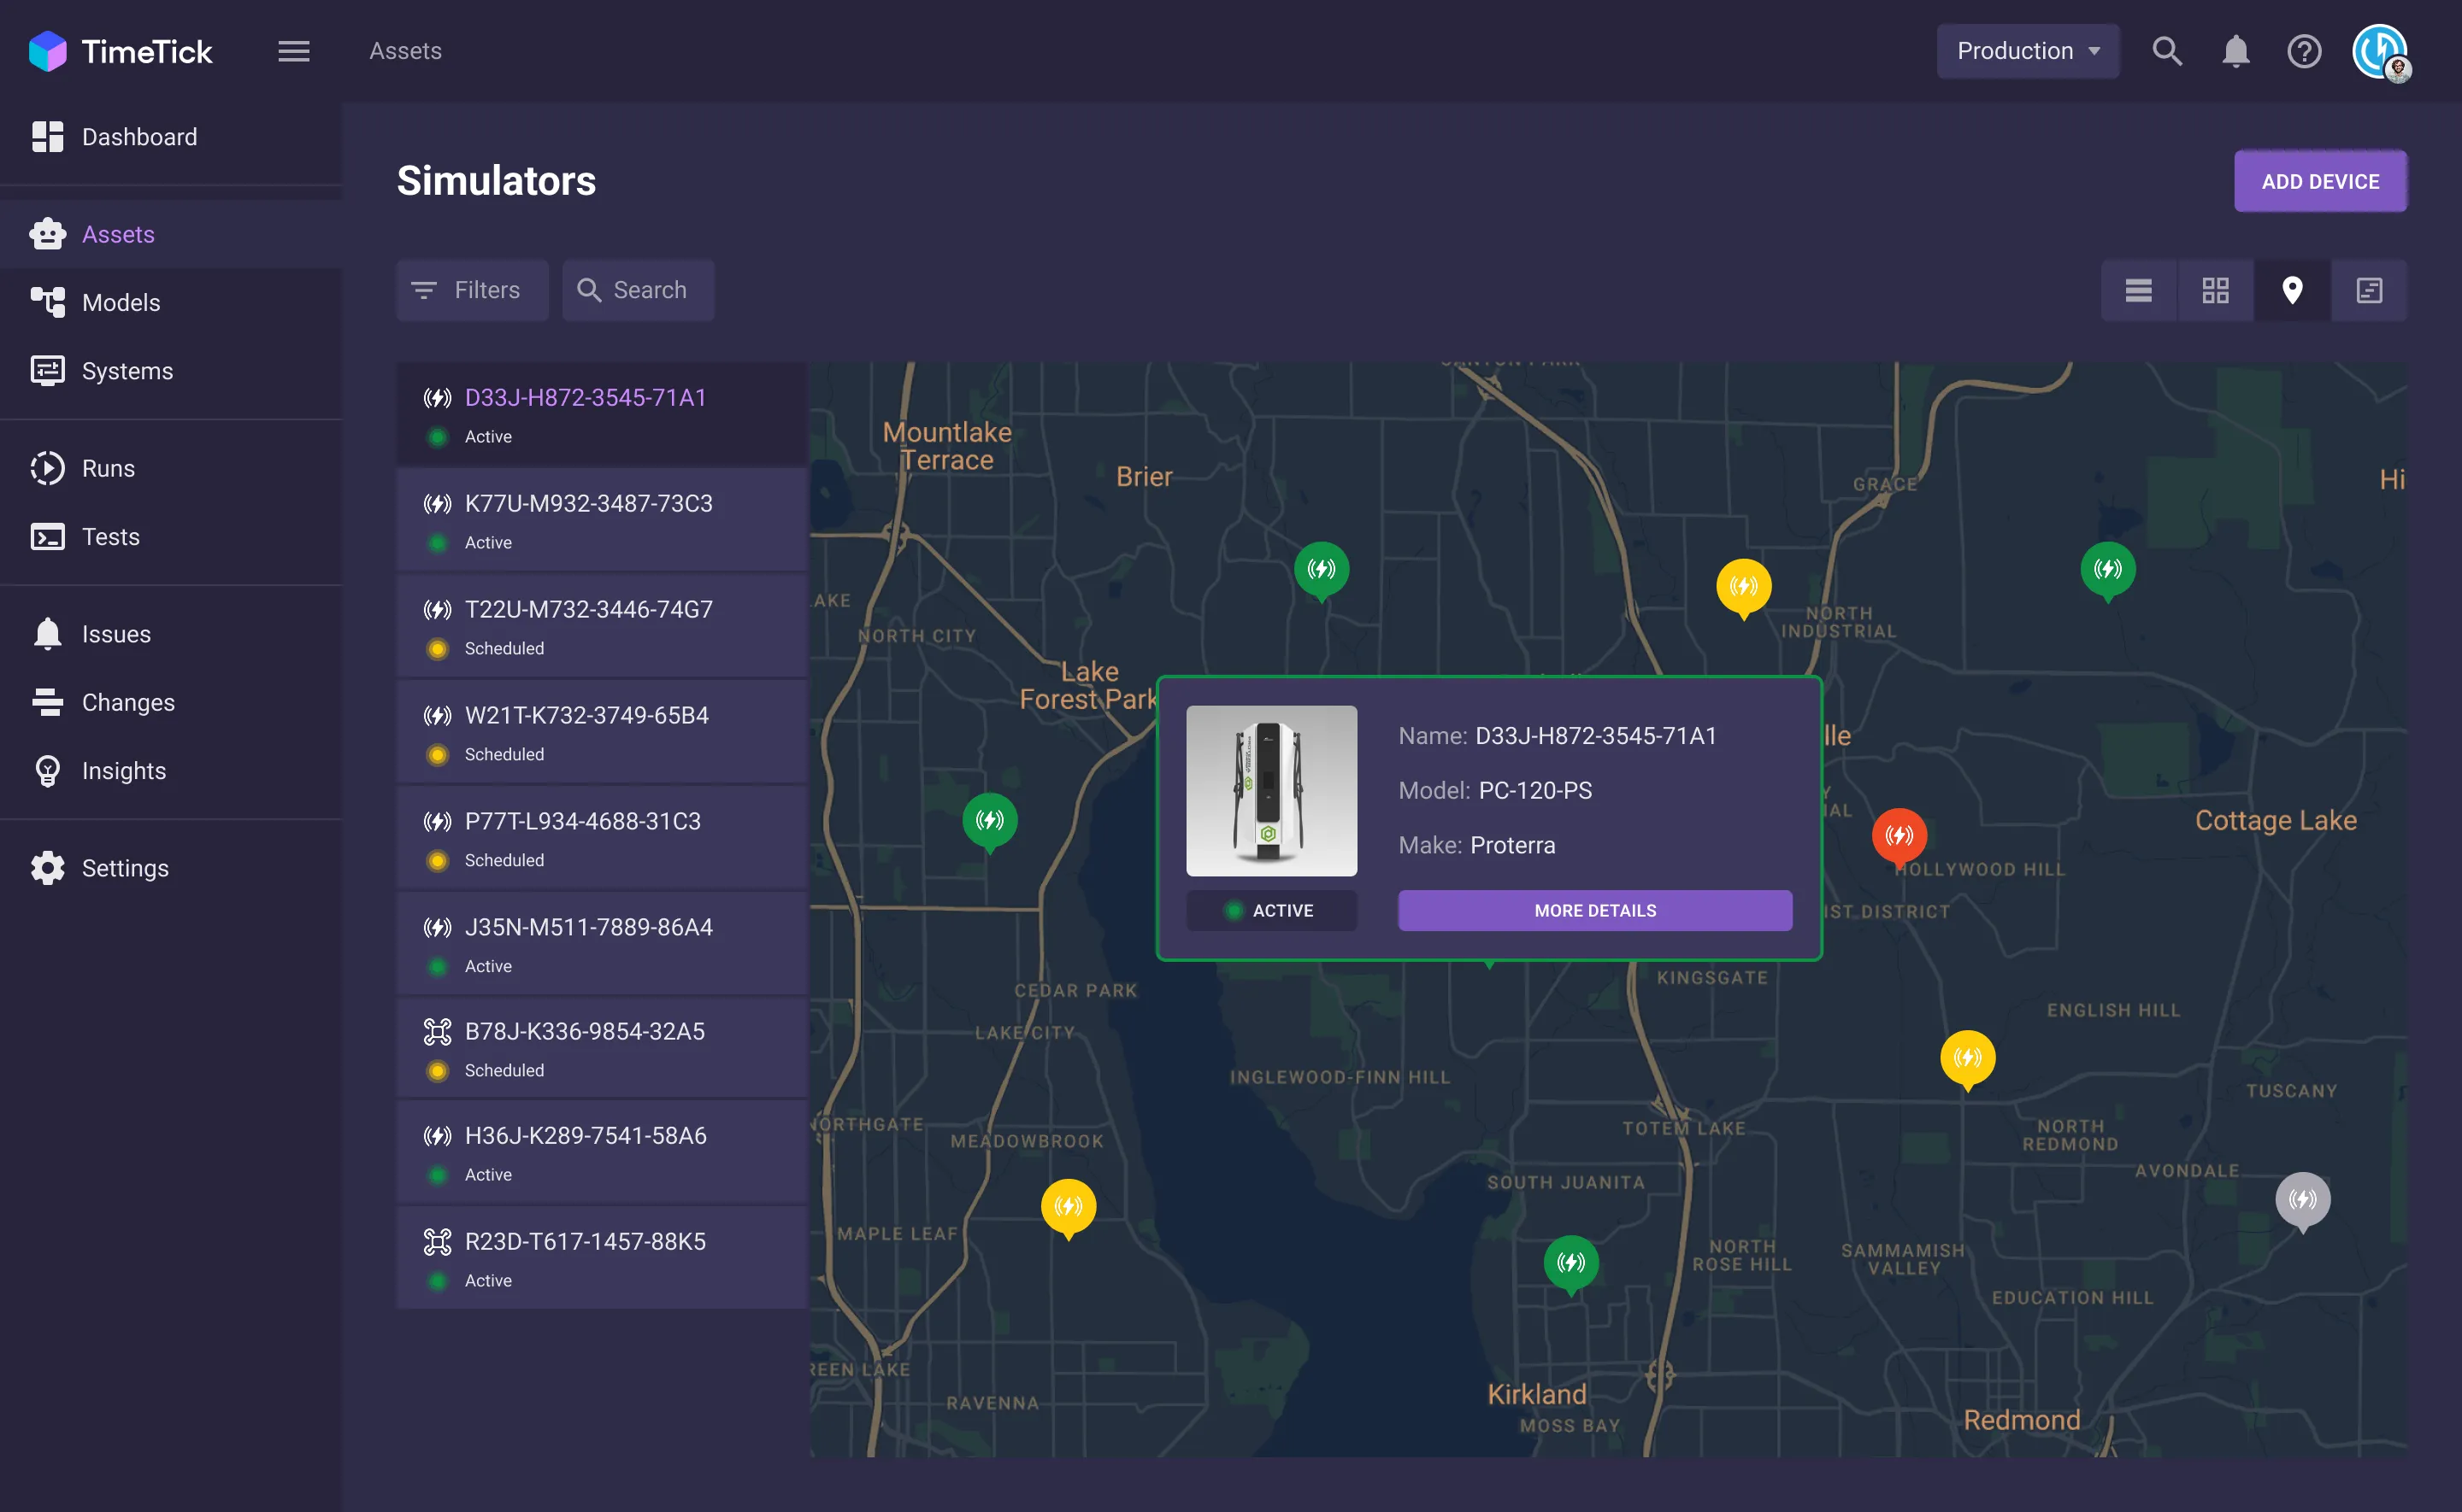Click the Assets breadcrumb in header
The image size is (2462, 1512).
(x=405, y=51)
